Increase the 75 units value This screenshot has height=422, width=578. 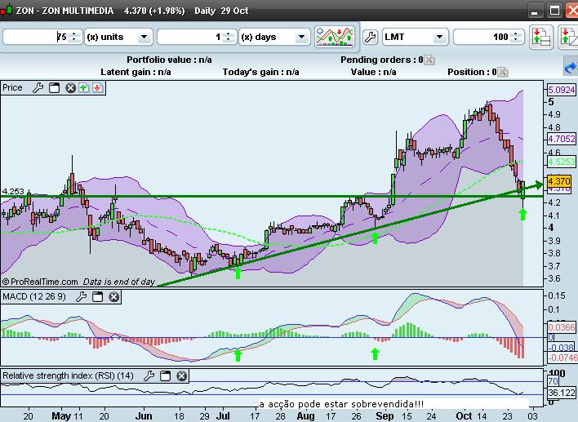[x=74, y=34]
